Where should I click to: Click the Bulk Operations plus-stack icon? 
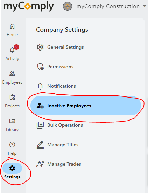(x=40, y=125)
